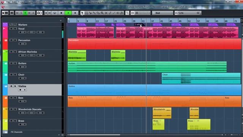Select the Erase tool

[x=98, y=13]
